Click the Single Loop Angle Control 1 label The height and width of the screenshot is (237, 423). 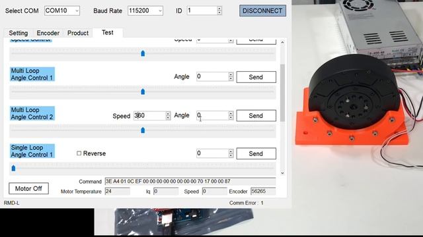click(x=32, y=151)
